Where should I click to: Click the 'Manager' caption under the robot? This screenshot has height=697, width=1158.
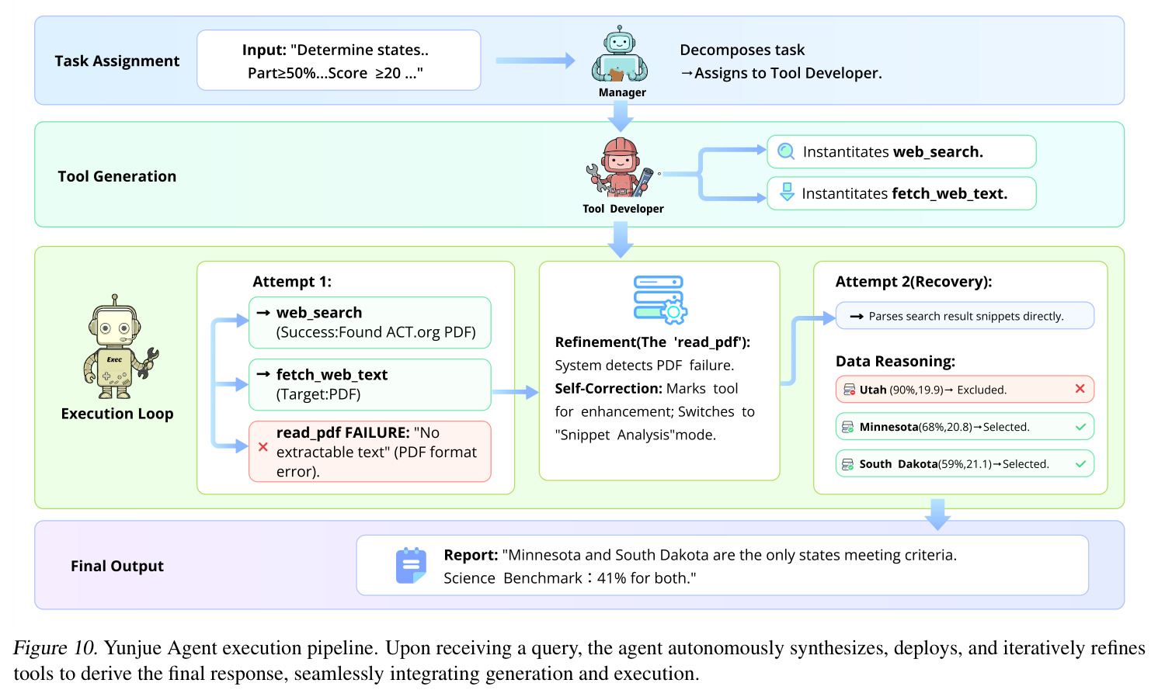(x=622, y=92)
